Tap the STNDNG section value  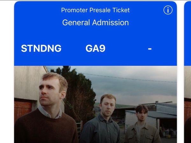(41, 48)
